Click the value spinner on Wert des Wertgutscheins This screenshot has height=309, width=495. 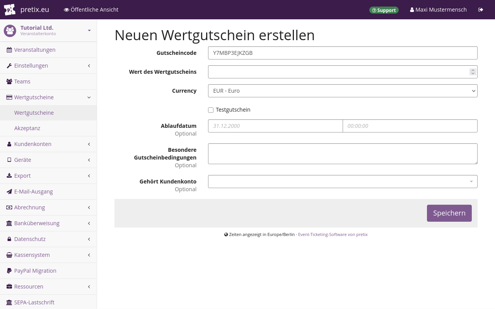click(473, 72)
